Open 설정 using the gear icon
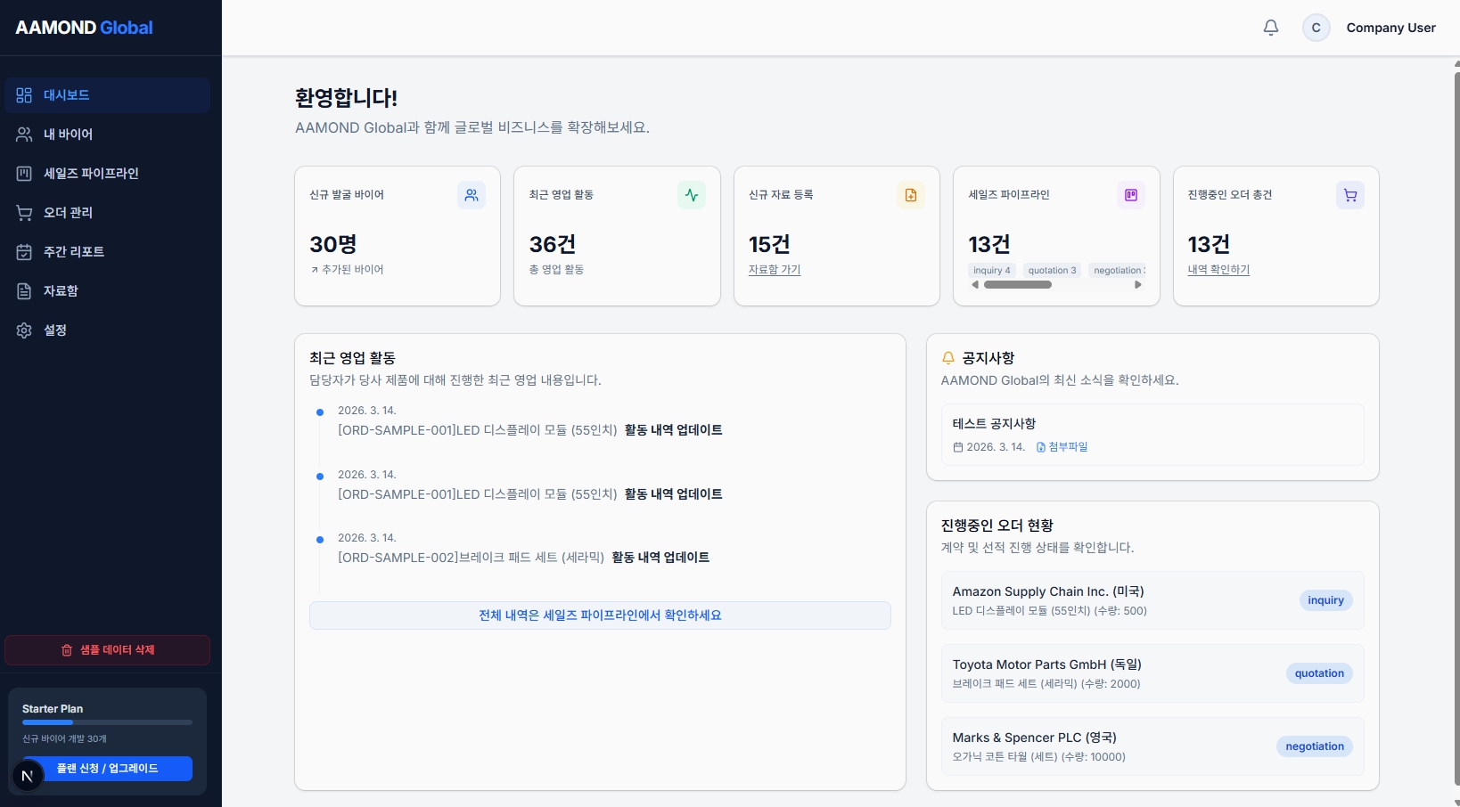This screenshot has width=1460, height=807. pos(23,330)
